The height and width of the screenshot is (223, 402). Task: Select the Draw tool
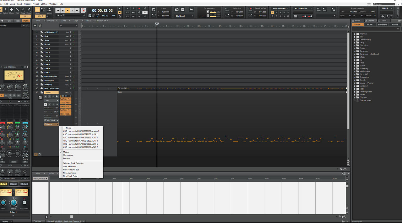(x=23, y=10)
